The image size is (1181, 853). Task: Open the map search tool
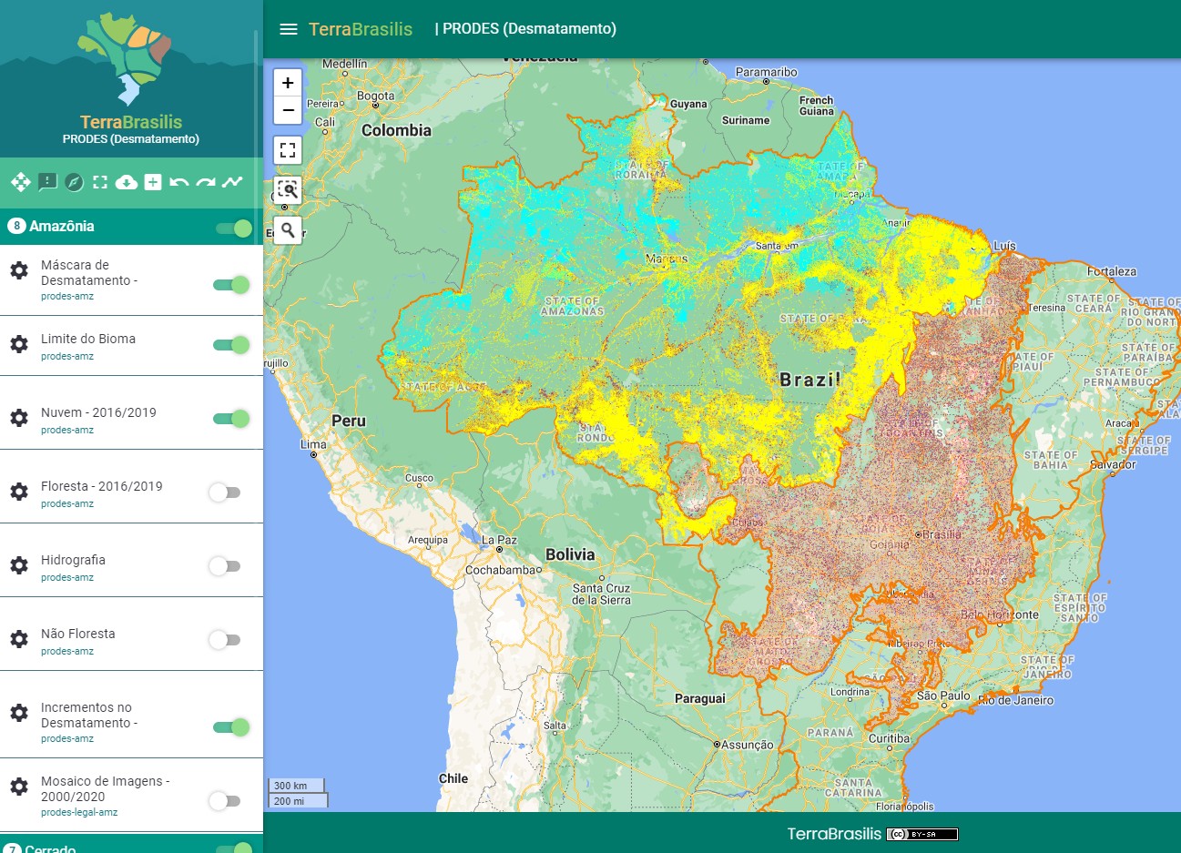[x=287, y=230]
